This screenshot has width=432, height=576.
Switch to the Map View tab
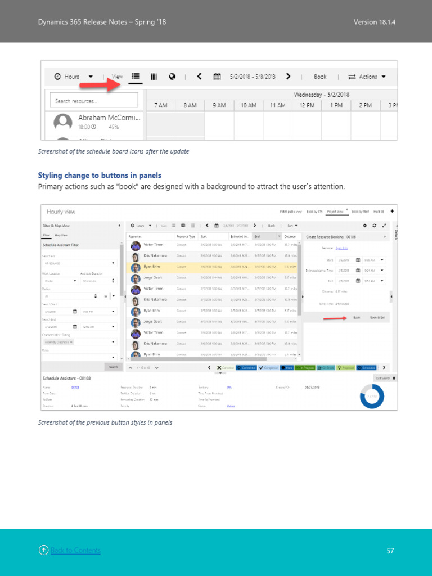click(61, 235)
